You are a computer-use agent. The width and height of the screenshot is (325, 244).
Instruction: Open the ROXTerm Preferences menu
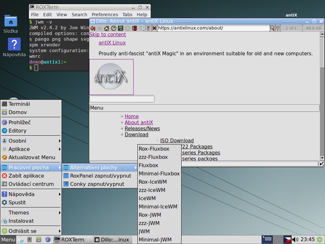105,15
